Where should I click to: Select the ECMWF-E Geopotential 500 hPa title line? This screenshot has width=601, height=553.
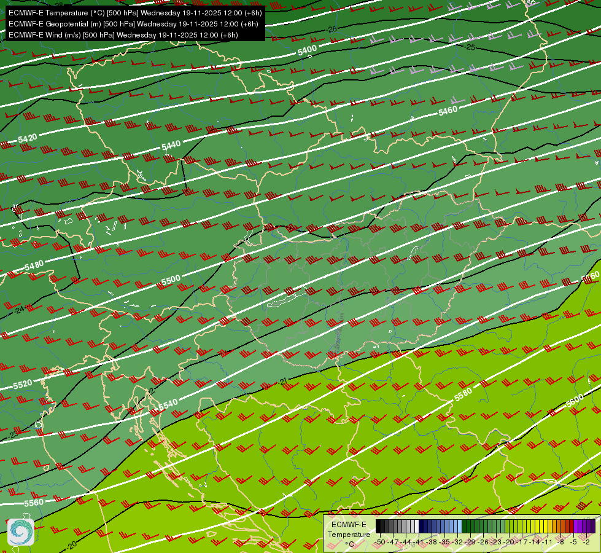pos(133,24)
